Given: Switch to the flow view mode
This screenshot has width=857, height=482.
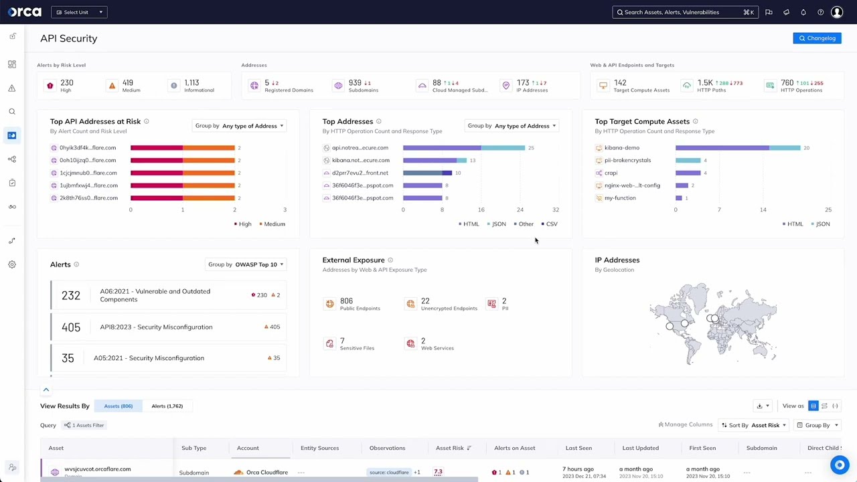Looking at the screenshot, I should point(824,406).
